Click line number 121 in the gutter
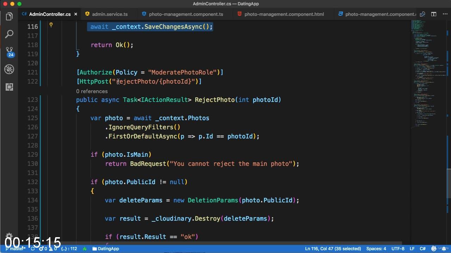Image resolution: width=451 pixels, height=253 pixels. coord(32,72)
